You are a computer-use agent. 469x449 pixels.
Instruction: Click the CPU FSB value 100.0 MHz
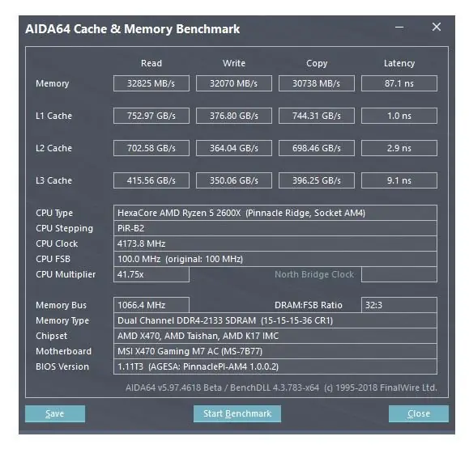pyautogui.click(x=275, y=259)
